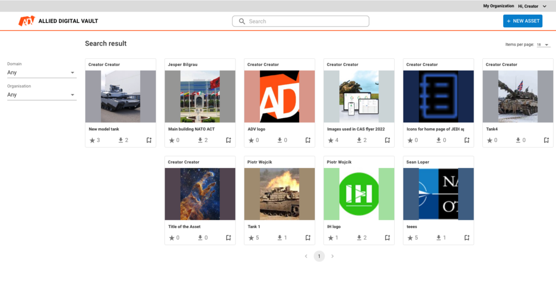This screenshot has width=556, height=294.
Task: Star the Tank 1 asset
Action: pos(251,238)
